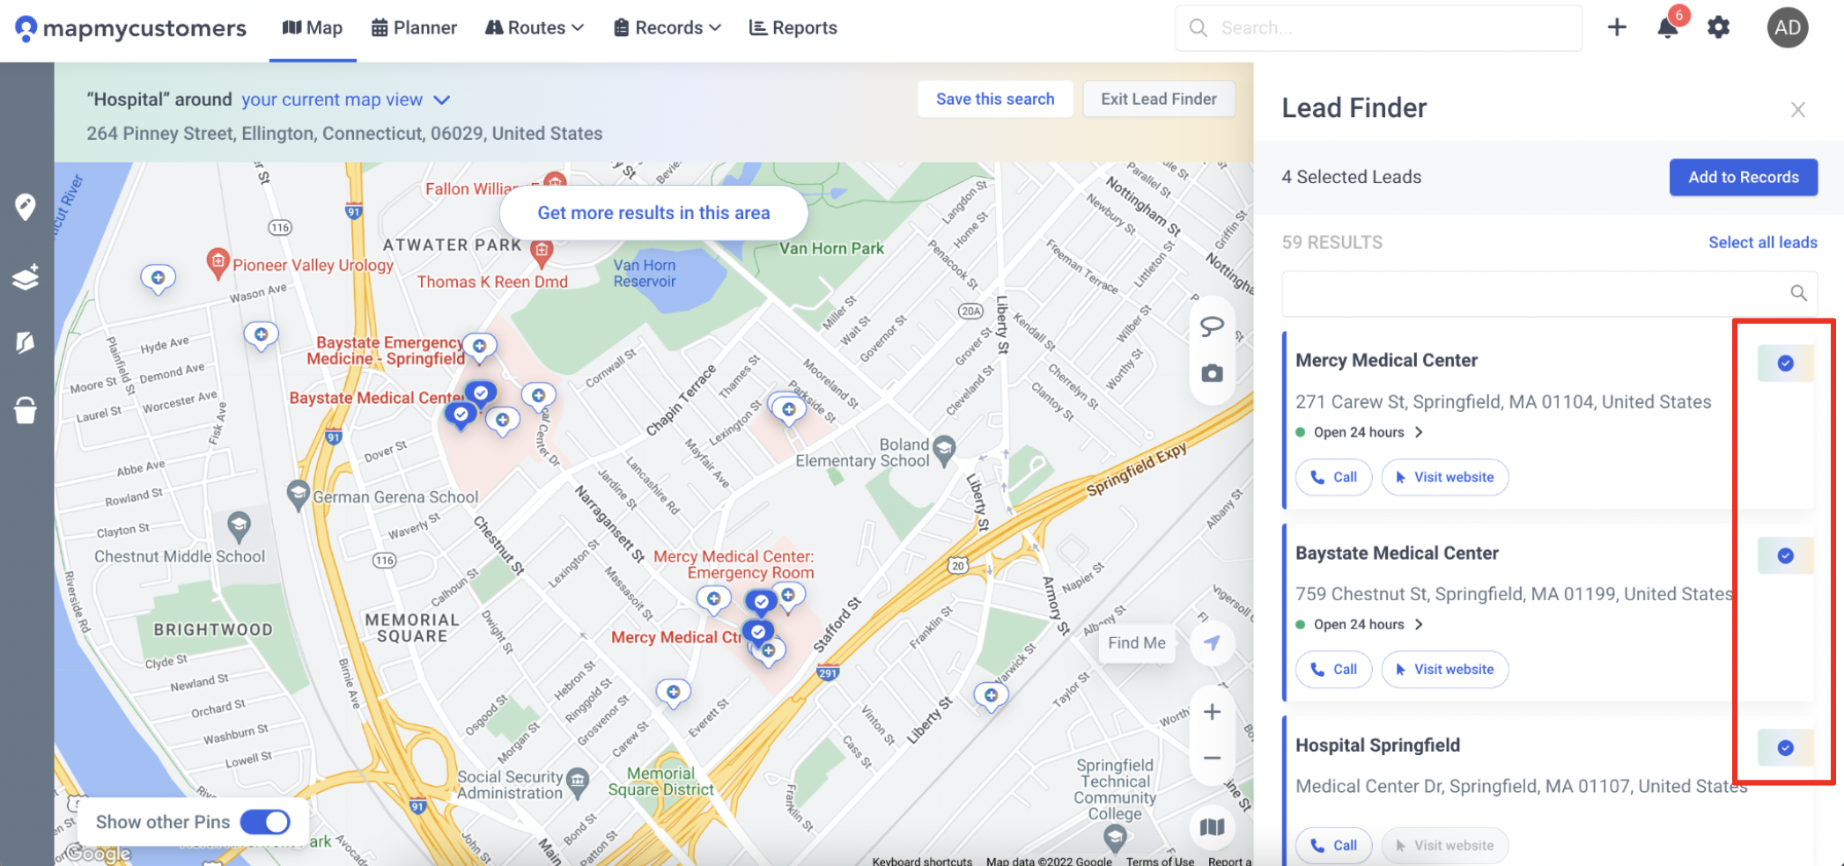Call Baystate Medical Center

pyautogui.click(x=1333, y=670)
